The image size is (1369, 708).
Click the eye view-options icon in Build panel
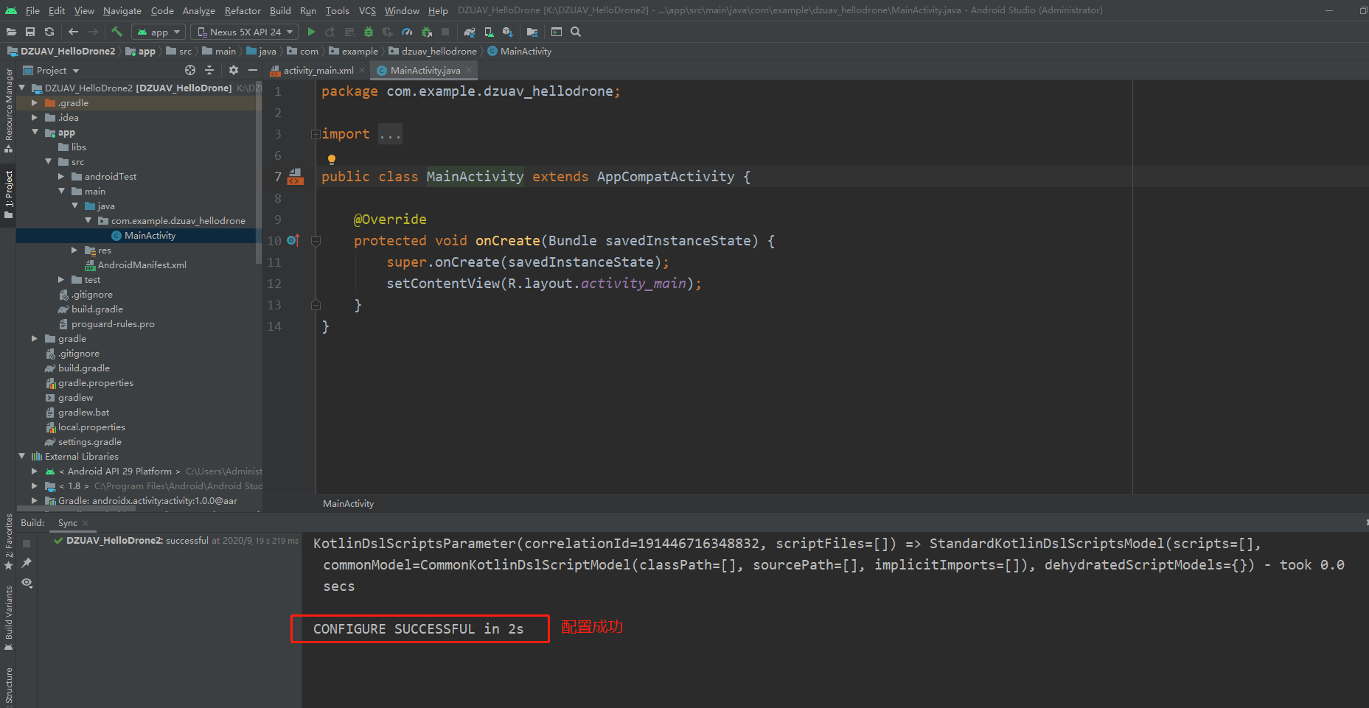27,583
